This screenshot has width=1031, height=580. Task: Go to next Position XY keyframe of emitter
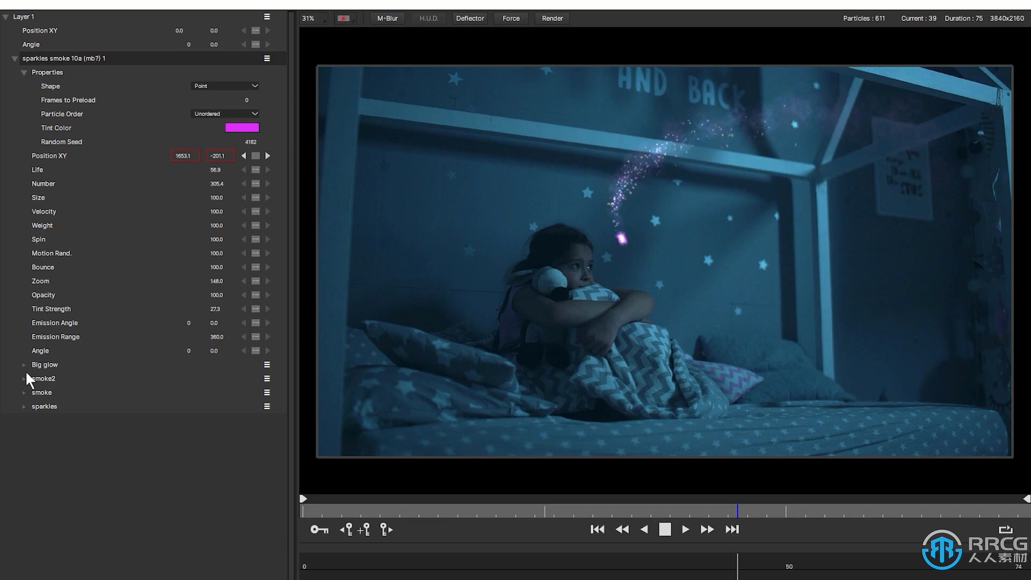point(267,156)
